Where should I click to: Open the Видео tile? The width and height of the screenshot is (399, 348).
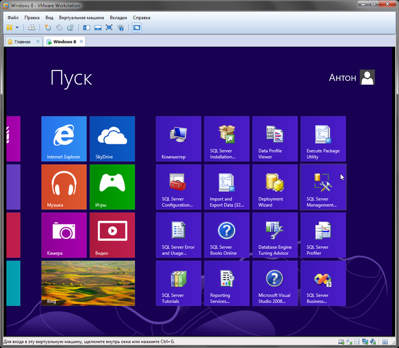(x=112, y=235)
